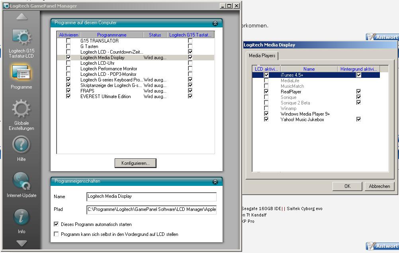Enable Logitech Performance Monitor Aktivieren checkbox
Screen dimensions: 399x253
pyautogui.click(x=68, y=69)
